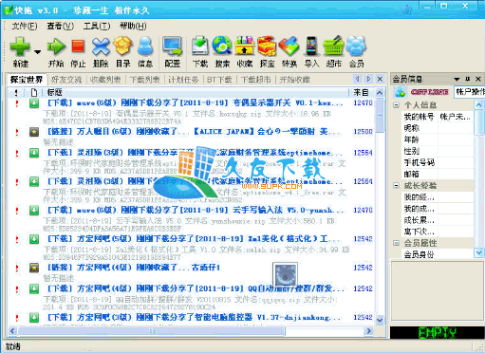Collapse the 个人信息 tree section
Viewport: 485px width, 353px height.
tap(396, 105)
